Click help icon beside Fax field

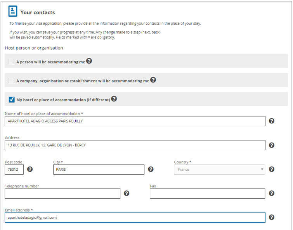pos(272,193)
